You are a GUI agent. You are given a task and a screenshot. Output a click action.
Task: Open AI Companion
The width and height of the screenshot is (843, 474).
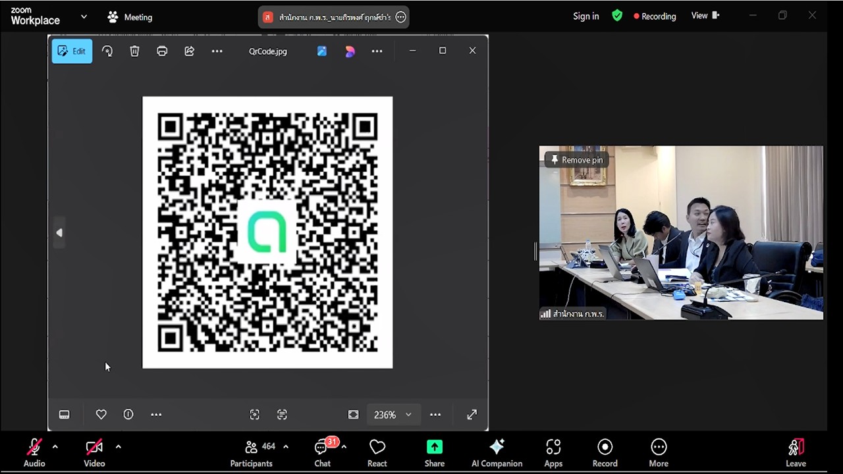coord(497,453)
